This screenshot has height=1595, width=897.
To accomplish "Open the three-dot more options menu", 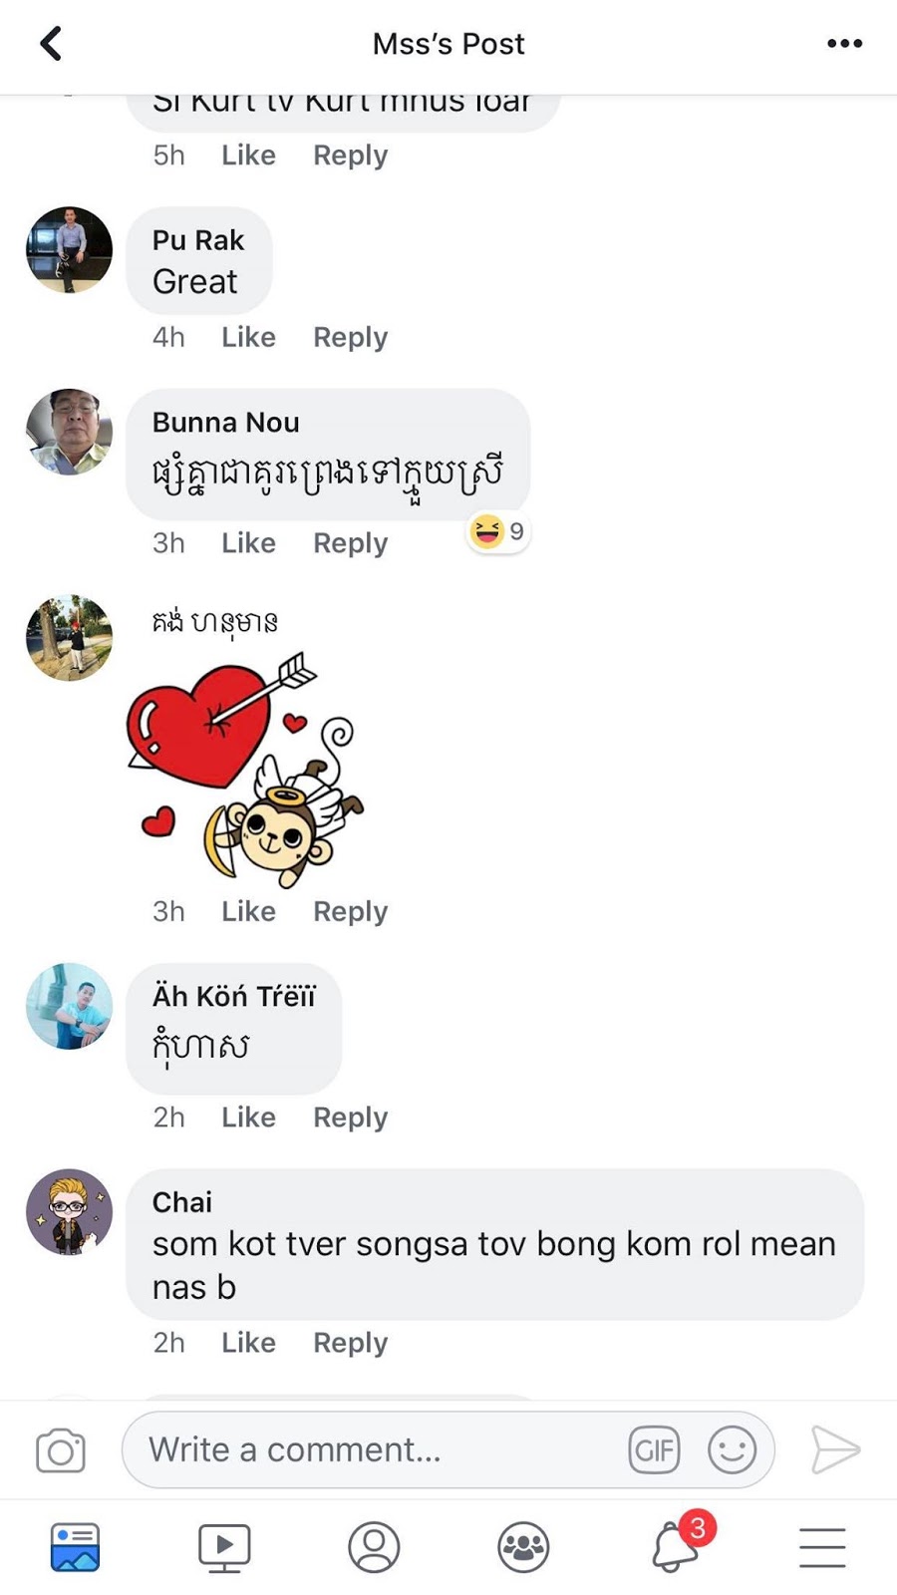I will 844,44.
